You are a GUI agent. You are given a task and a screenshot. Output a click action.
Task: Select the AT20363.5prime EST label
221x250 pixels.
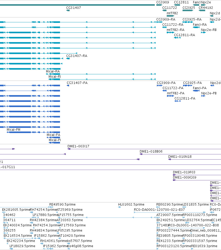tap(70, 220)
